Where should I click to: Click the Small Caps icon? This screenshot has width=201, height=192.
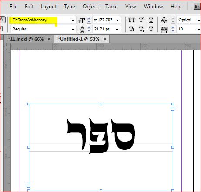pos(132,29)
